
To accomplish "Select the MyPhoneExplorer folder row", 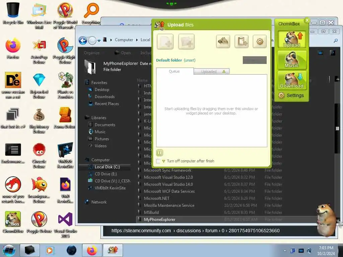I will (x=226, y=220).
